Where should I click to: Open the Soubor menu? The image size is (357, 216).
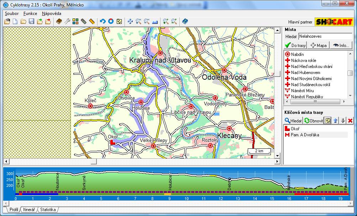(12, 13)
